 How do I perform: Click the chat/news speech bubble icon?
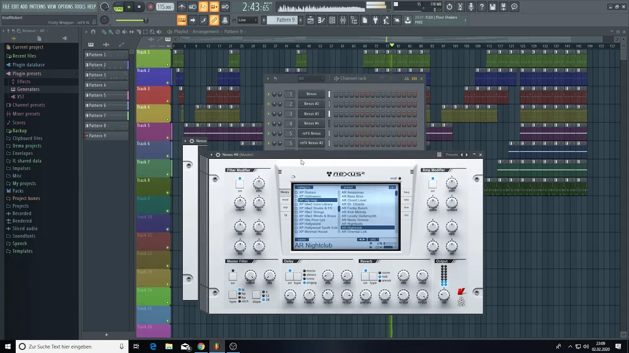(515, 7)
